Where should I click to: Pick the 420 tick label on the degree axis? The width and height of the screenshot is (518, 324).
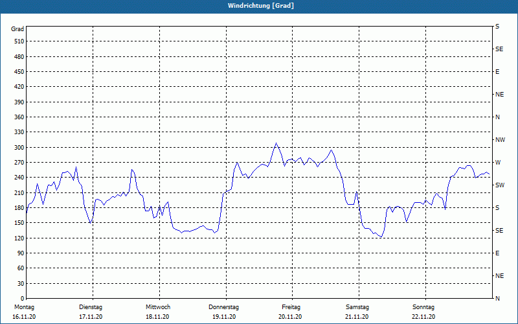coord(19,87)
